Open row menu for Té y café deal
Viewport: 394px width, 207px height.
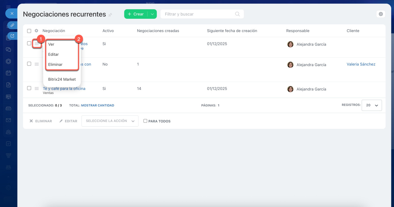pos(37,88)
